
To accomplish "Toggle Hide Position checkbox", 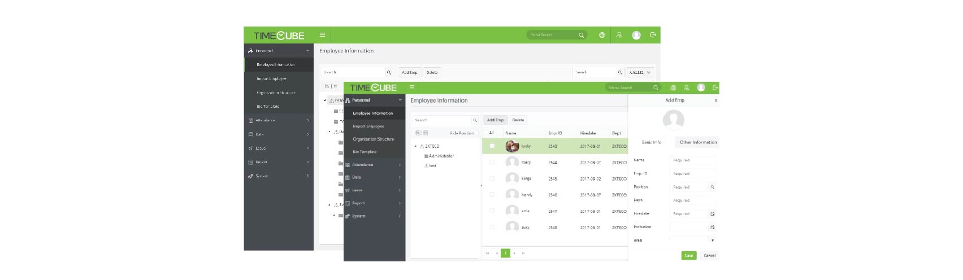I will 477,133.
